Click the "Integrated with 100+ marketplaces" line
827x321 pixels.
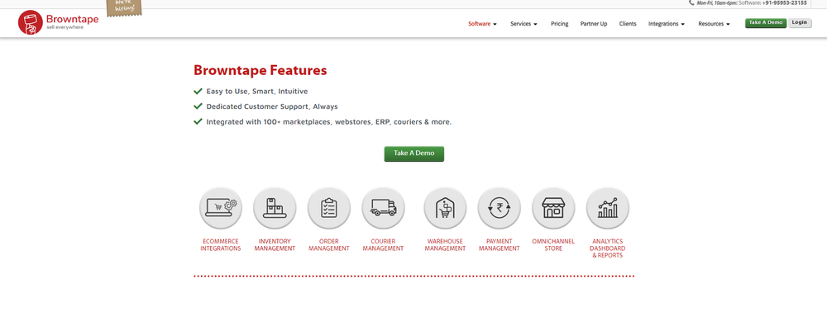(x=328, y=121)
